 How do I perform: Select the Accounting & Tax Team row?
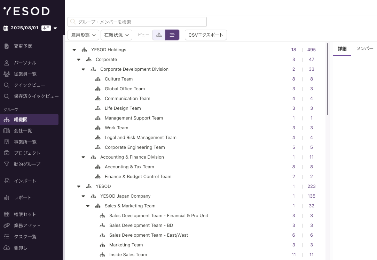(x=195, y=167)
